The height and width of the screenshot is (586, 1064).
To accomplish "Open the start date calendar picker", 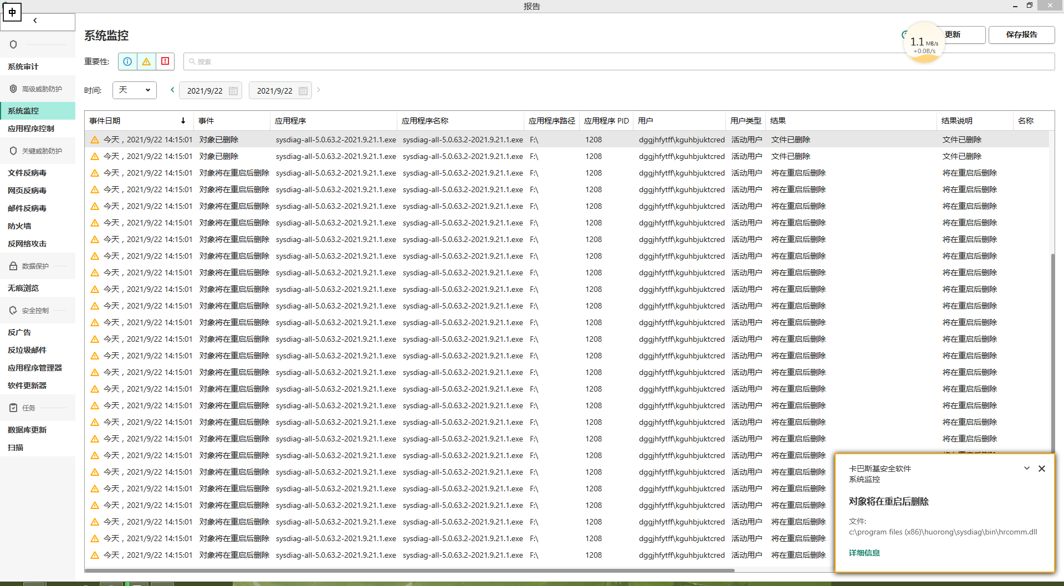I will [233, 91].
